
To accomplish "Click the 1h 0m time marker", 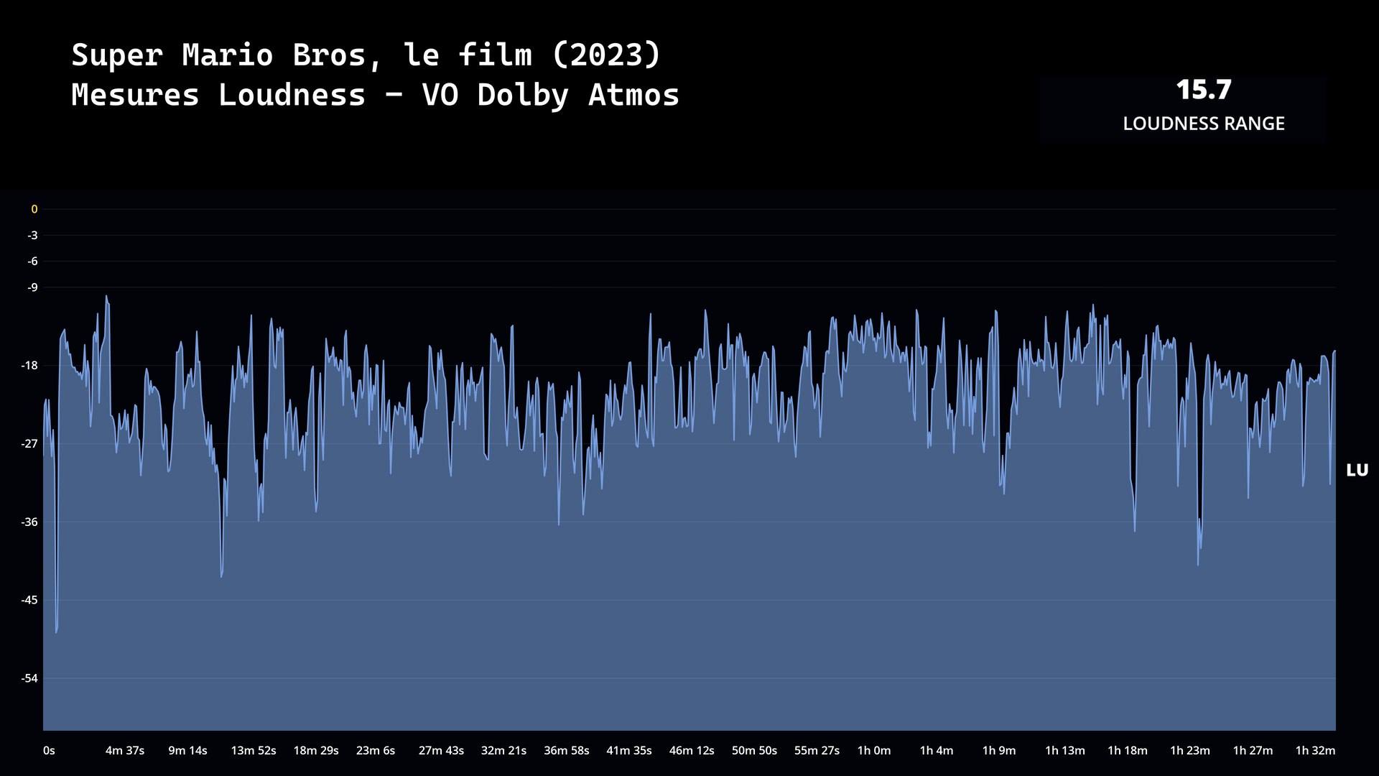I will 874,750.
